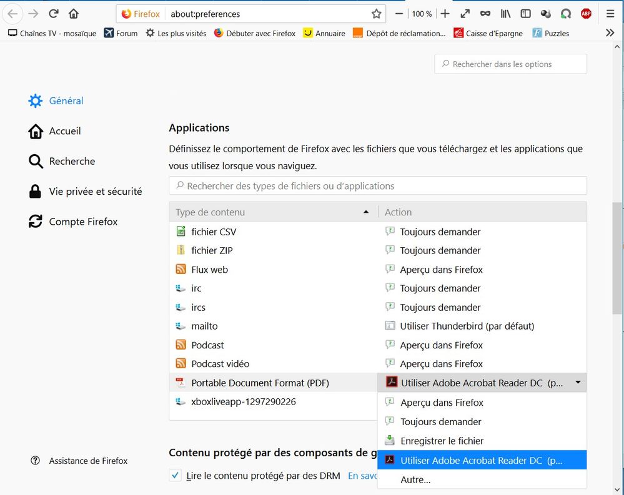Open the Firefox hamburger menu
624x495 pixels.
[x=610, y=14]
